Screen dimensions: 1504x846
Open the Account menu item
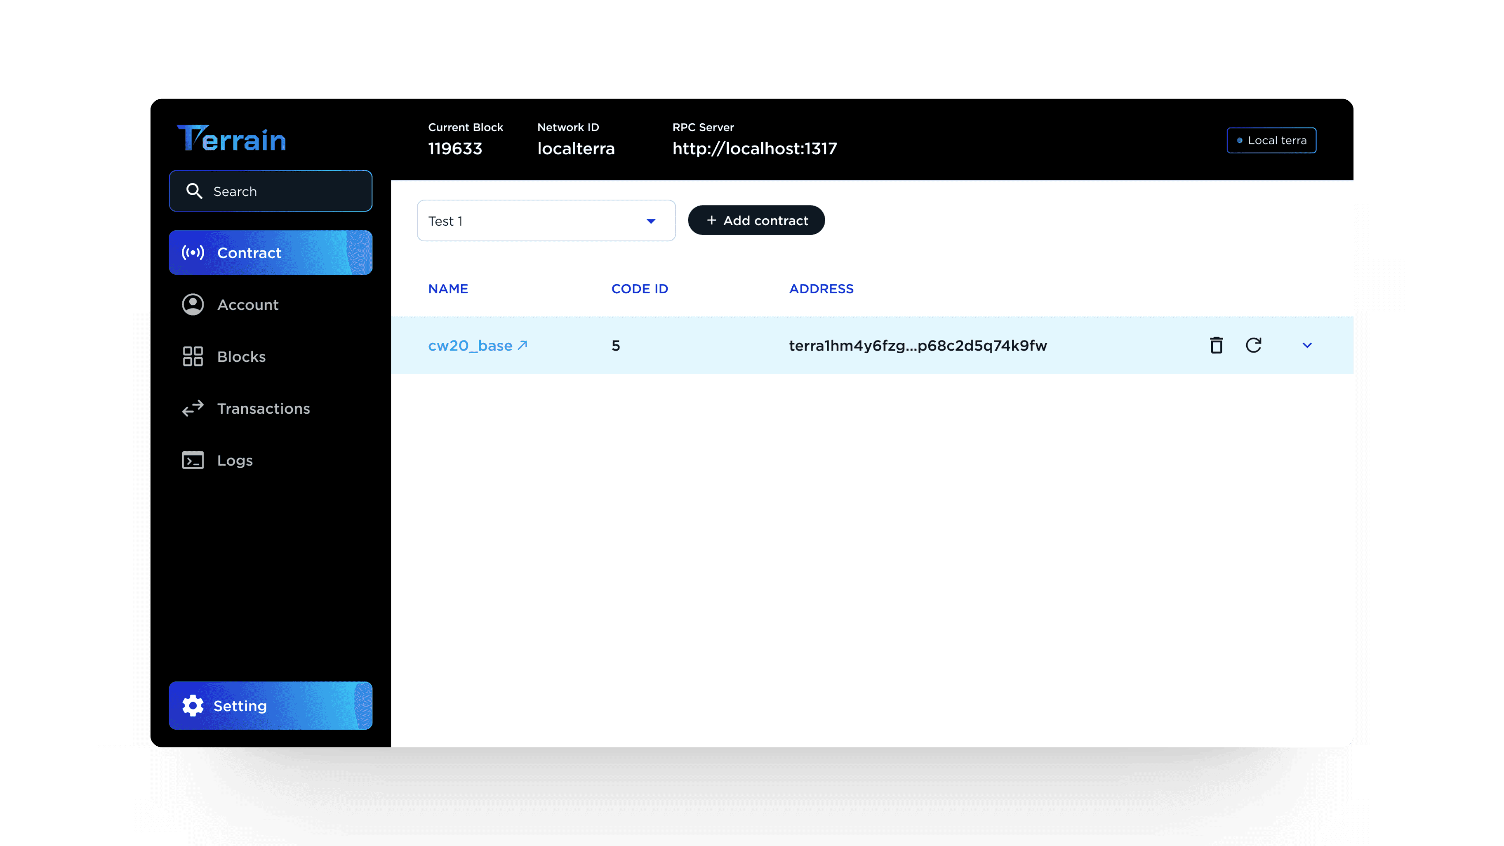tap(247, 305)
